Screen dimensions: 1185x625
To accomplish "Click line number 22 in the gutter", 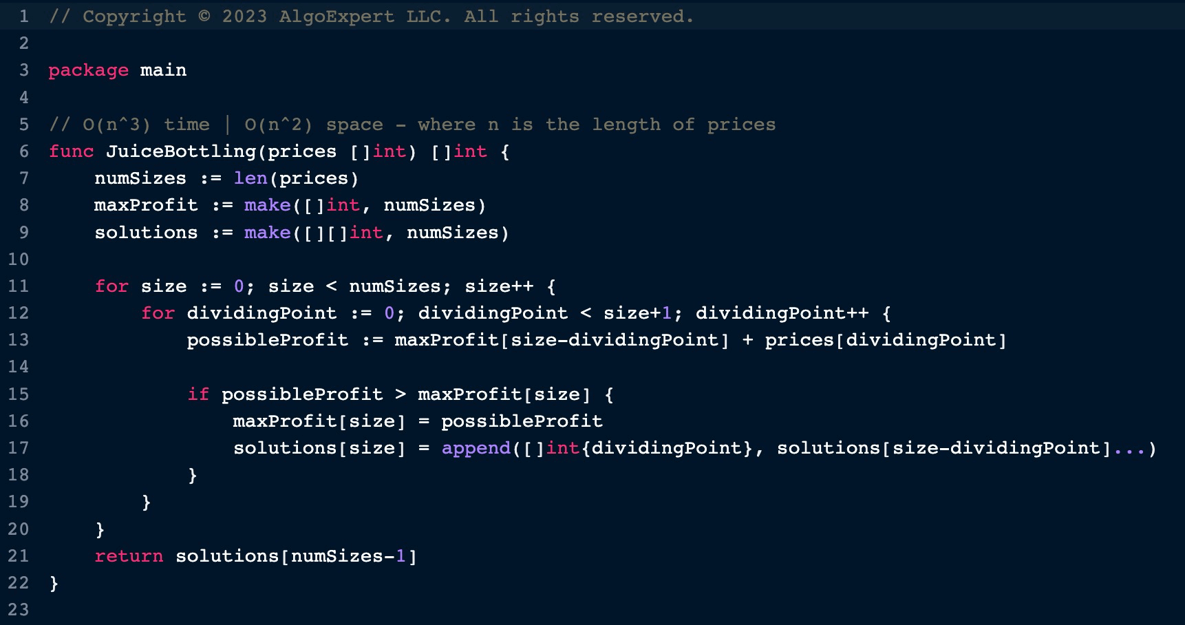I will (19, 583).
